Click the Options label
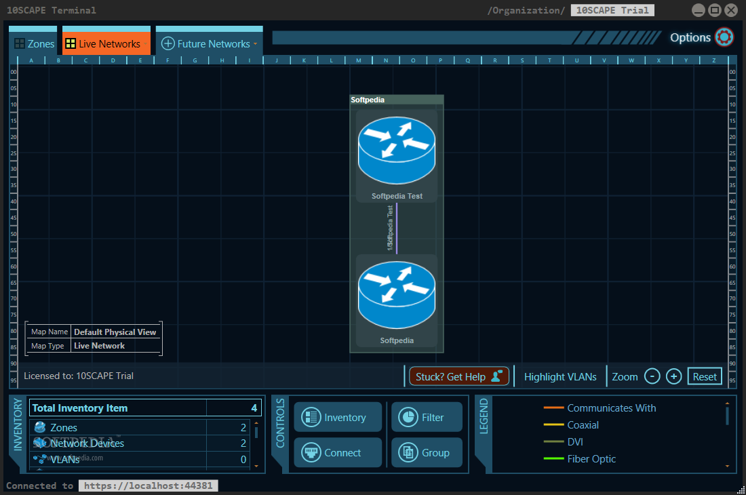This screenshot has height=495, width=746. [x=690, y=37]
